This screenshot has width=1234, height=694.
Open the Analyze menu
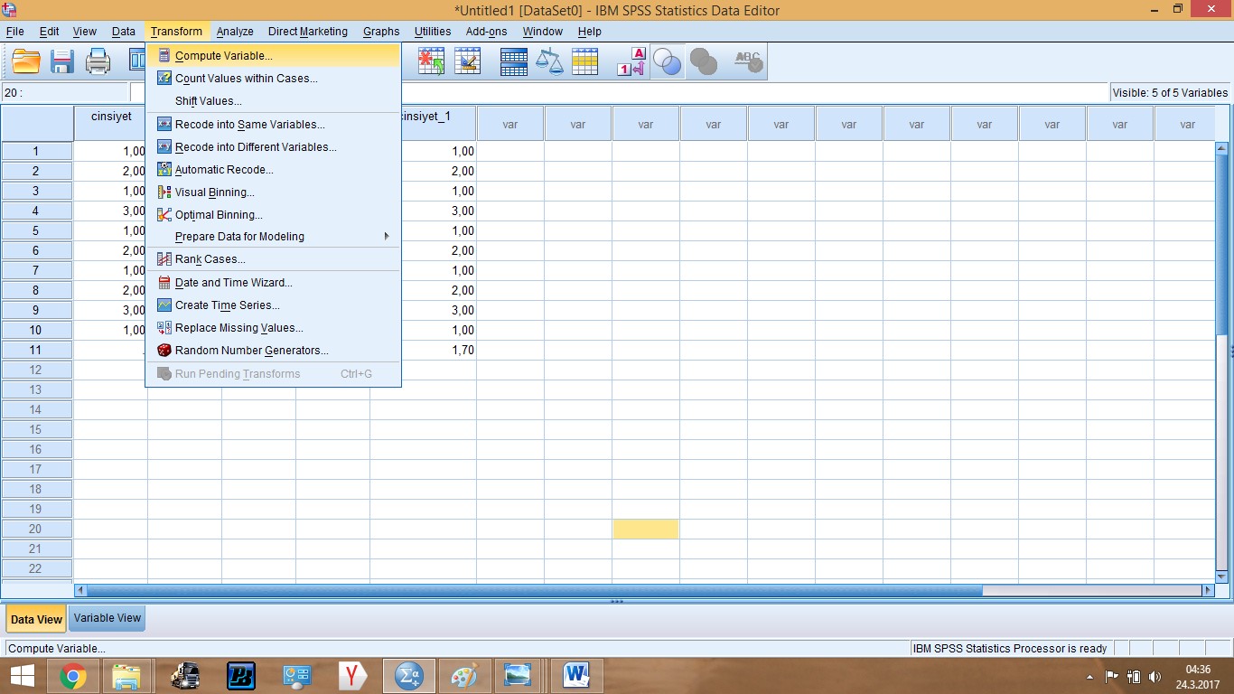click(235, 32)
